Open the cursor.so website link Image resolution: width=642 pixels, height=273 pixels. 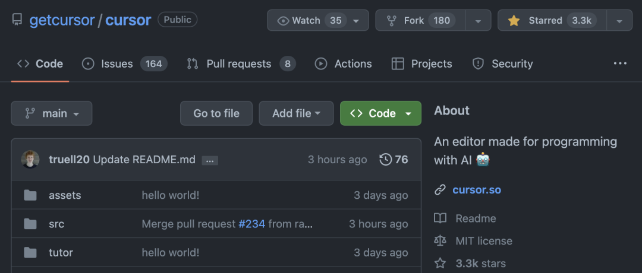pyautogui.click(x=476, y=190)
